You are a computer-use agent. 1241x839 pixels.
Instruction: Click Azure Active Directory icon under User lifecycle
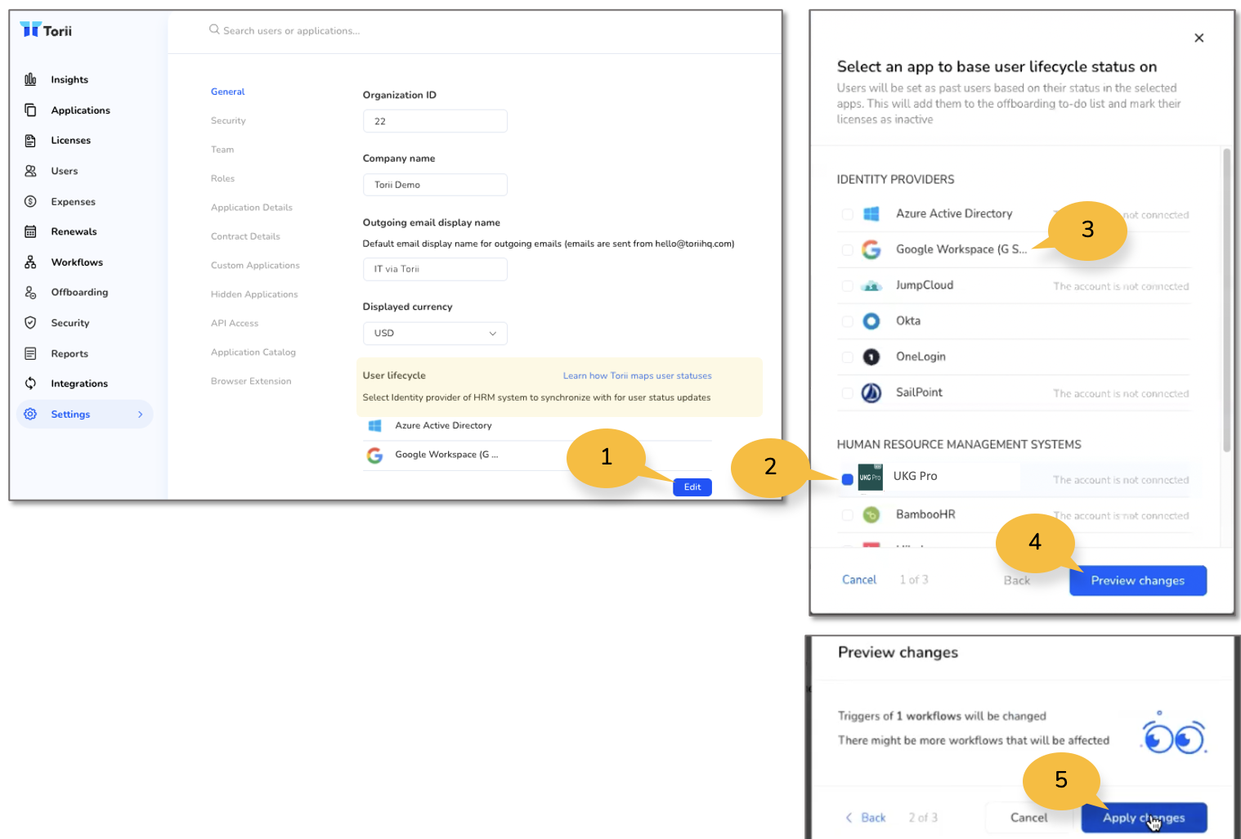(x=374, y=425)
